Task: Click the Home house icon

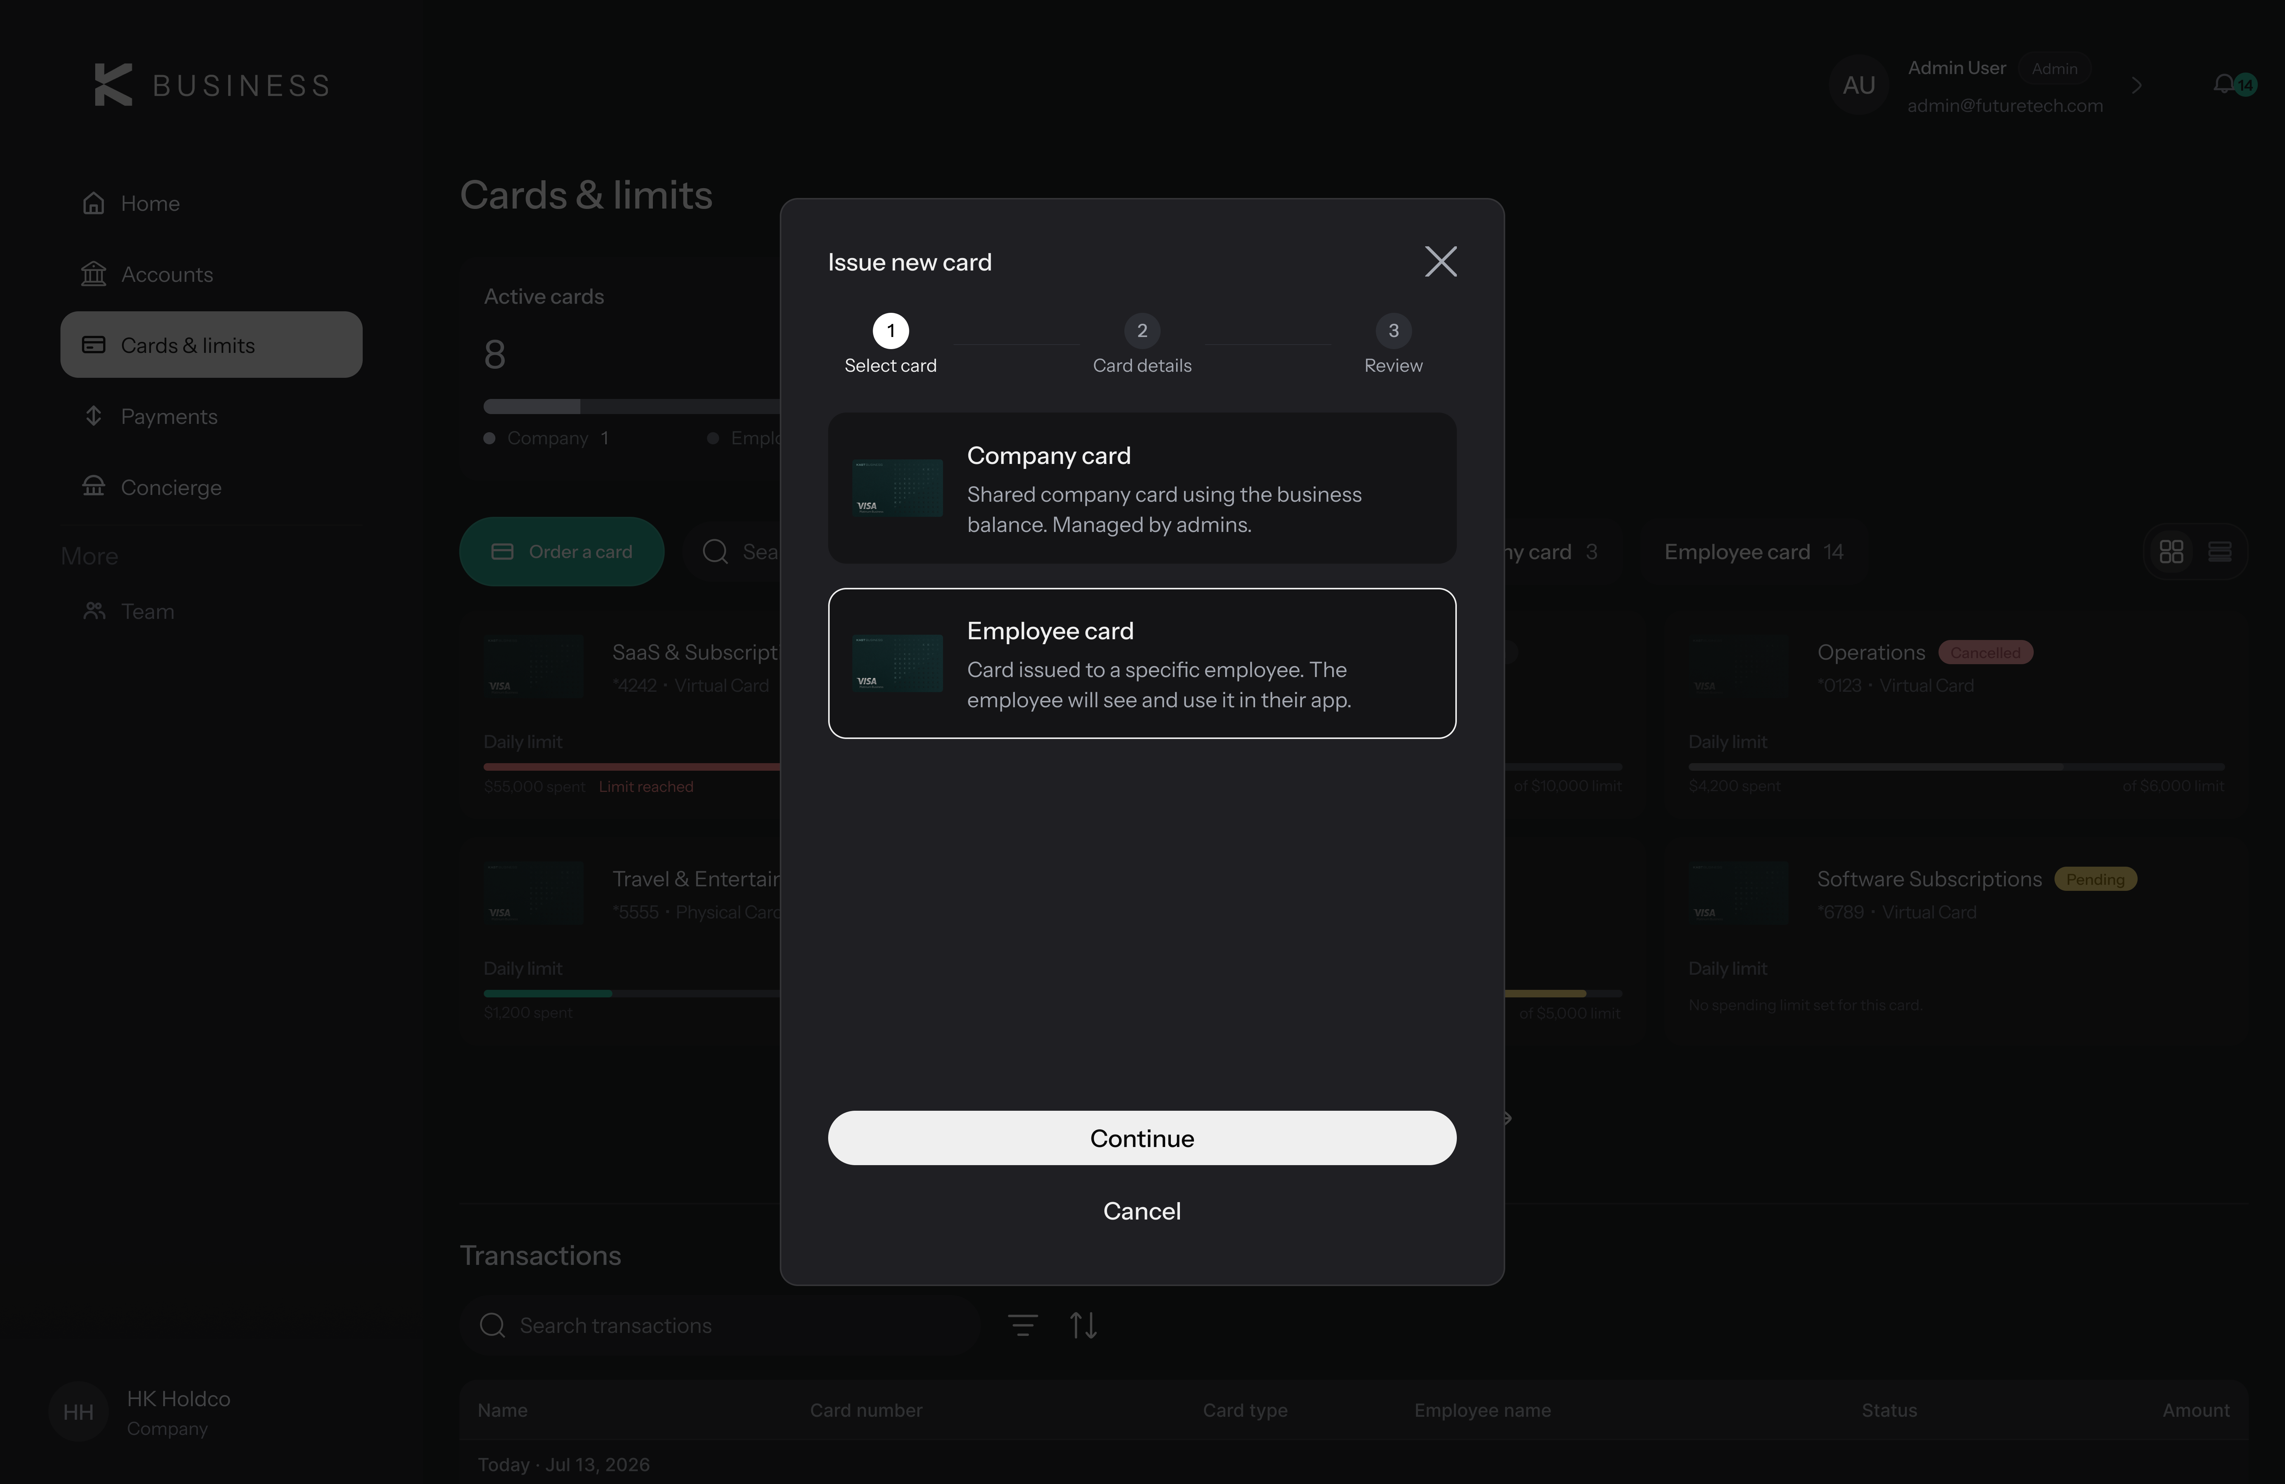Action: 93,204
